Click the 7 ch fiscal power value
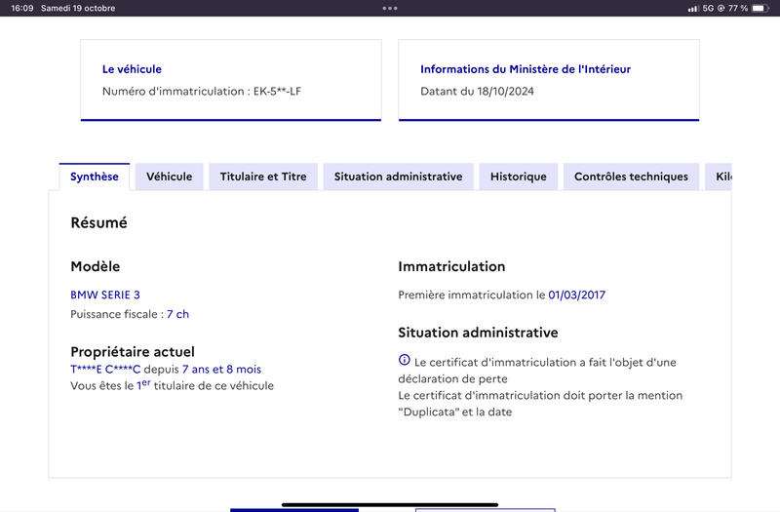Image resolution: width=780 pixels, height=512 pixels. click(177, 314)
